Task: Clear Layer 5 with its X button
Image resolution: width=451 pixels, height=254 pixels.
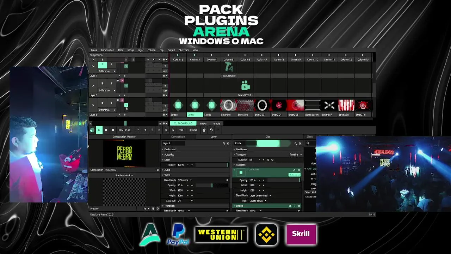Action: [93, 105]
